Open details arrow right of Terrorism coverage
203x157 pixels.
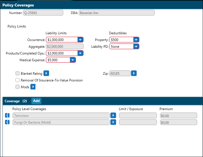[113, 115]
